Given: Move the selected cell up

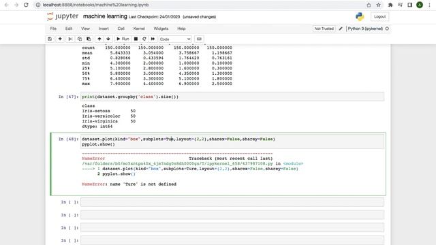Looking at the screenshot, I should 99,39.
